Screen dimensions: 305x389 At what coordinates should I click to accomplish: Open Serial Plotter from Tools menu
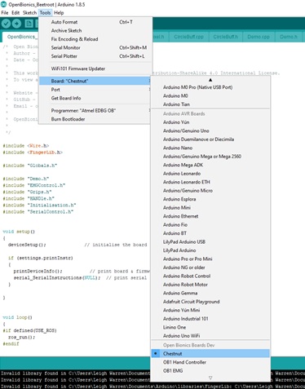click(x=95, y=56)
